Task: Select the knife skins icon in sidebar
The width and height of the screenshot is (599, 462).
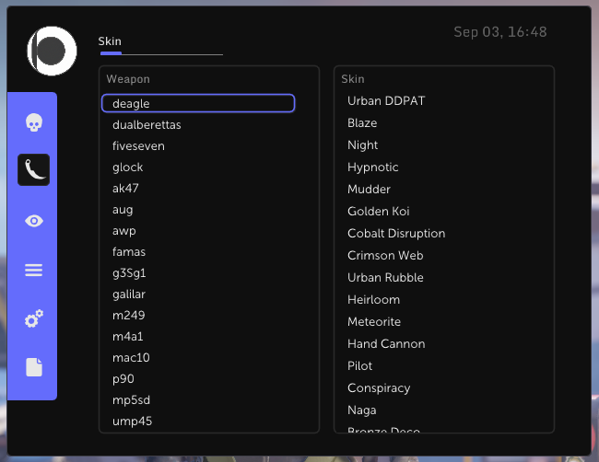Action: click(x=33, y=170)
